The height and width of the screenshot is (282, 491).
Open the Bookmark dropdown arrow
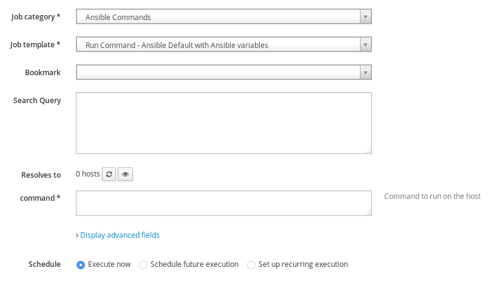365,73
